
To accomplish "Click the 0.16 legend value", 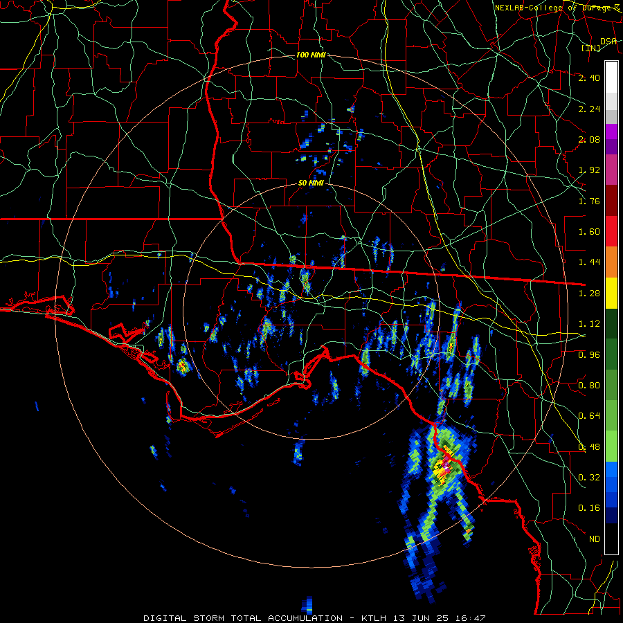I will 589,508.
